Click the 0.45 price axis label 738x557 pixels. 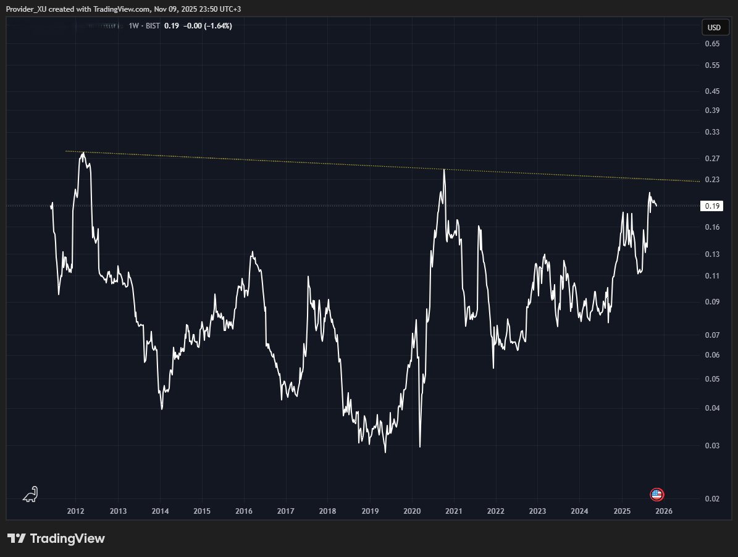[x=712, y=91]
